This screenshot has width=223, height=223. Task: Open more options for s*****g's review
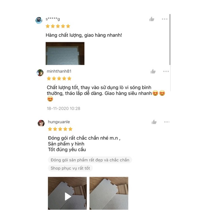pos(164,19)
